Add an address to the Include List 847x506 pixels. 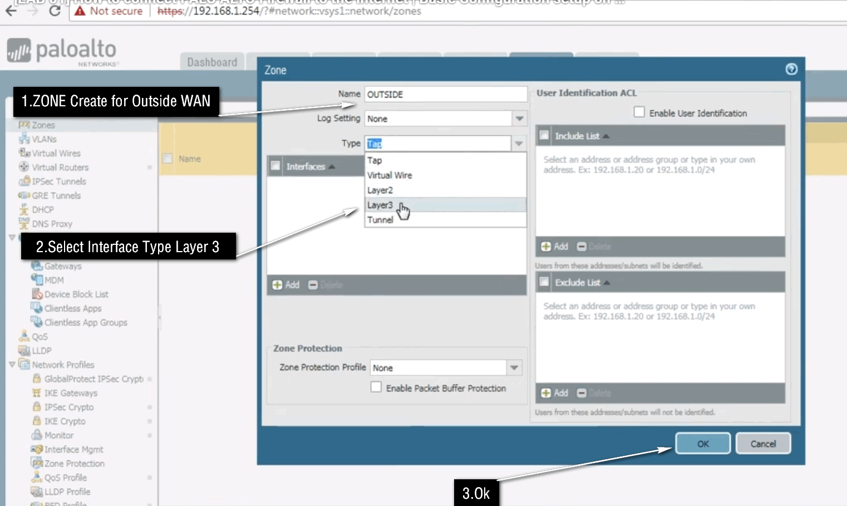pyautogui.click(x=555, y=247)
